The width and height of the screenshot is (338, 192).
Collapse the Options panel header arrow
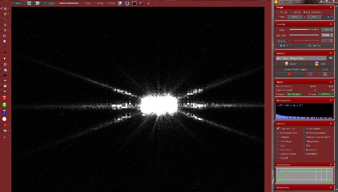pyautogui.click(x=331, y=123)
